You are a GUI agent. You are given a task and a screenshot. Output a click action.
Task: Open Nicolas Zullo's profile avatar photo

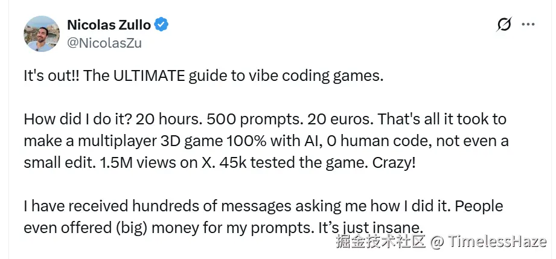[42, 34]
